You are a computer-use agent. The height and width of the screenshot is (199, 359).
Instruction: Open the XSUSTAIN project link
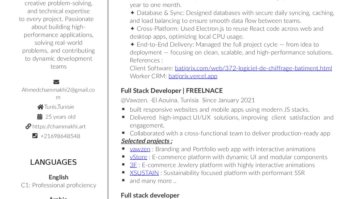(x=144, y=173)
